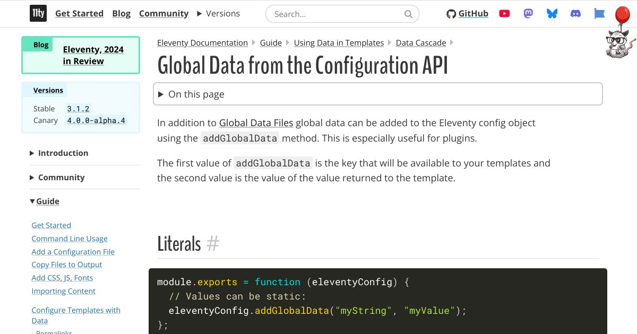Expand the On this page section

point(378,94)
